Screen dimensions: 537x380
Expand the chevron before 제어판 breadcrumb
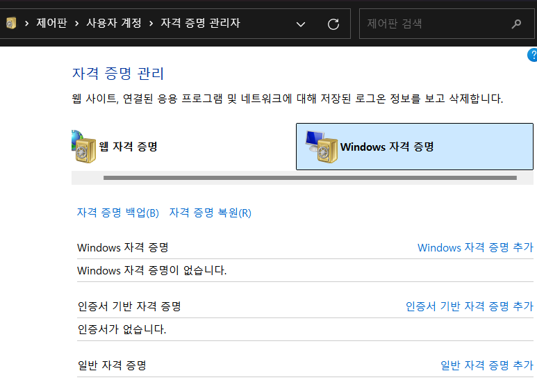[26, 24]
